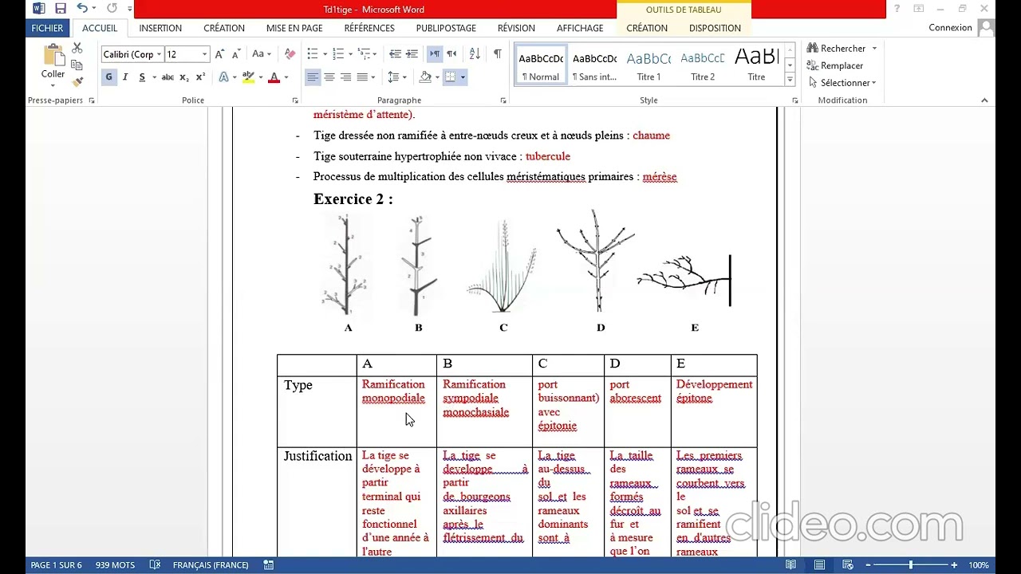Open the font size dropdown showing 12
This screenshot has width=1021, height=574.
(204, 54)
